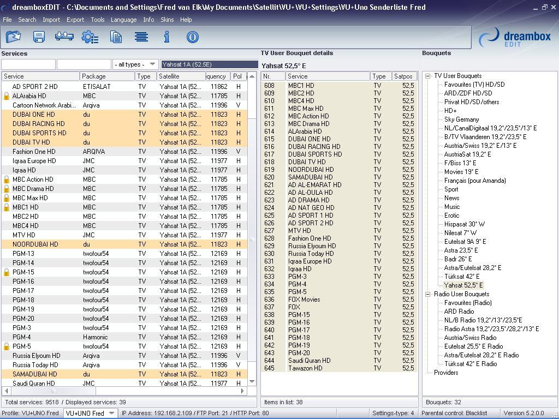Sort services by Satellite column header
Screen dimensions: 559x419
click(x=181, y=76)
